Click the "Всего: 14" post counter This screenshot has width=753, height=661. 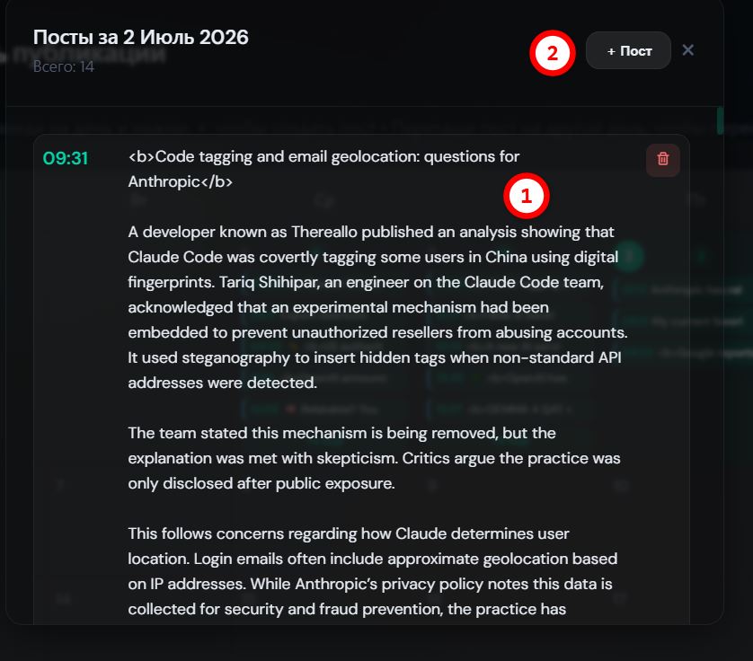(x=64, y=66)
